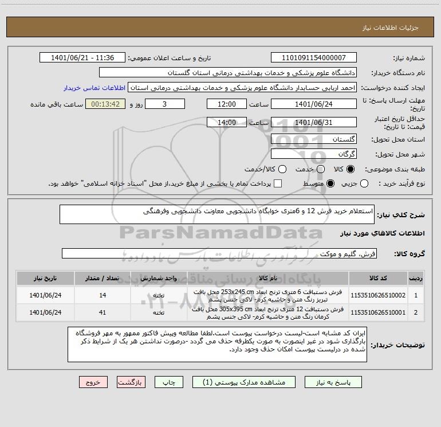The height and width of the screenshot is (427, 441).
Task: Click row number 2 cell
Action: point(416,312)
